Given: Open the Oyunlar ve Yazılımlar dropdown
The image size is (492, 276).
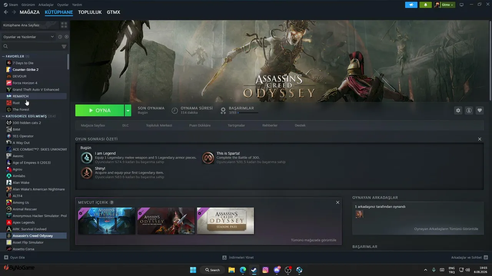Looking at the screenshot, I should click(28, 37).
